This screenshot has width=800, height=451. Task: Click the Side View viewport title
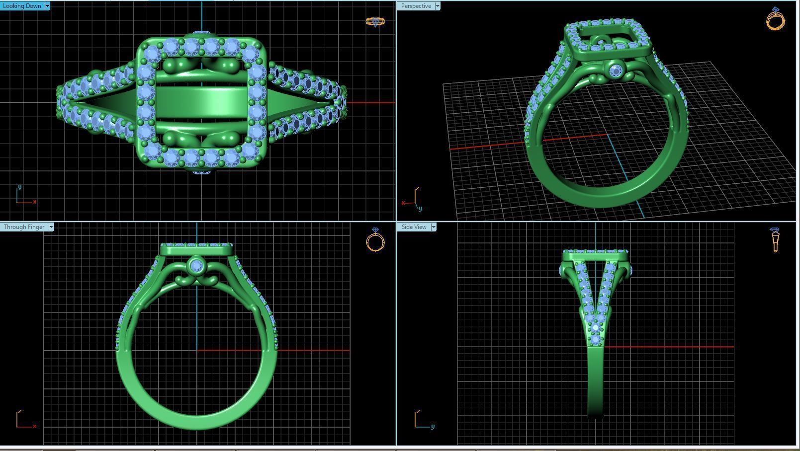(x=414, y=227)
